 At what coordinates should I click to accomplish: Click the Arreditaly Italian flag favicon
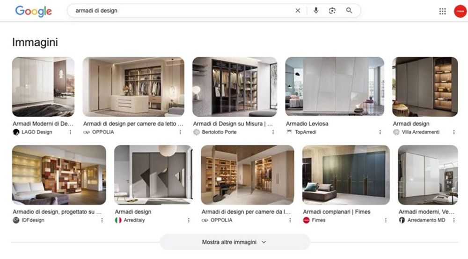click(118, 220)
